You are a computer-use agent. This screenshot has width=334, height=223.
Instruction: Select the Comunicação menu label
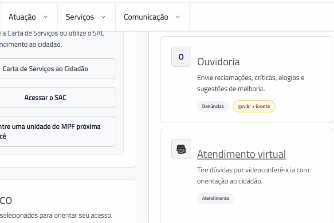click(x=146, y=17)
